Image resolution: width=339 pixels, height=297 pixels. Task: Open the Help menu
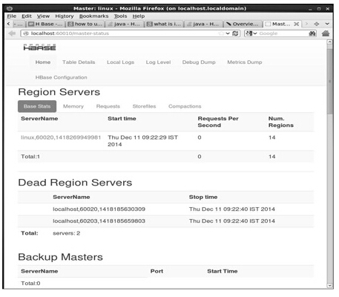pos(139,16)
